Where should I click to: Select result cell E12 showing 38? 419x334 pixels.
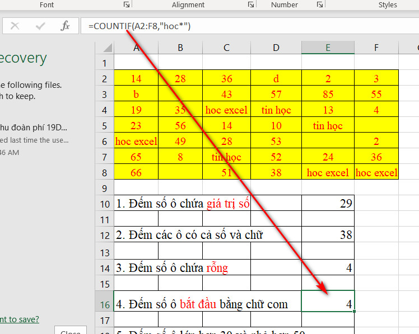tap(328, 235)
